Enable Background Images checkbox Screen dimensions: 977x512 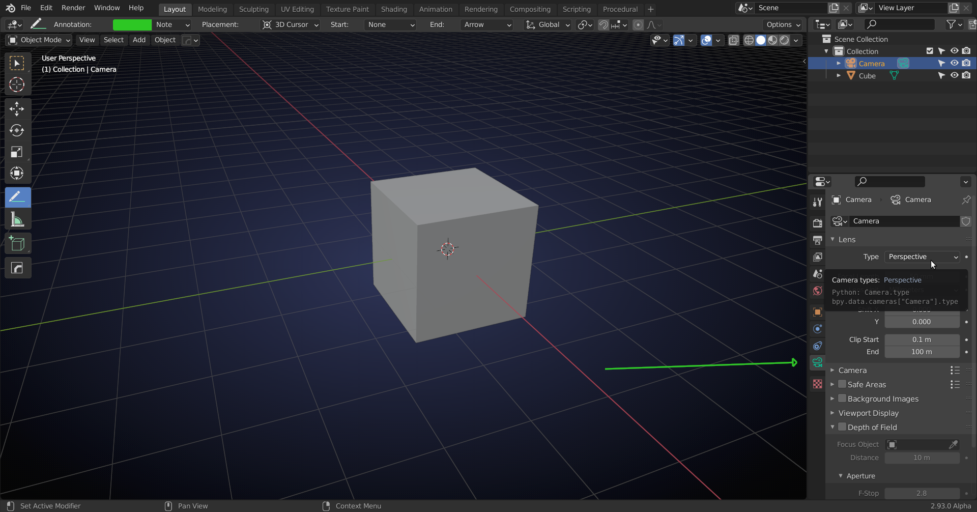842,399
